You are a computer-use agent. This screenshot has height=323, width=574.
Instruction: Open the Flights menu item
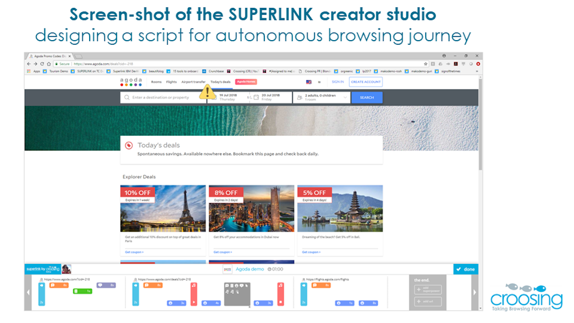[x=171, y=82]
